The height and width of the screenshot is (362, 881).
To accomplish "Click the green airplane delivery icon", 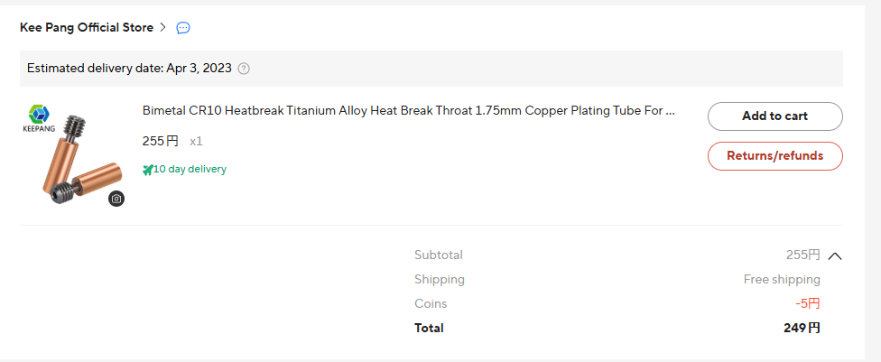I will pos(147,169).
